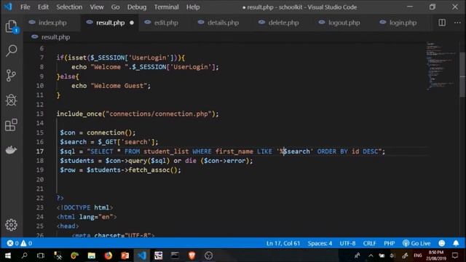Open the Debug view in activity bar

pos(12,100)
